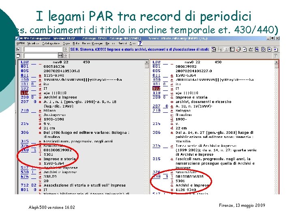Click '9 v.' in left 215 field
This screenshot has width=292, height=219.
point(47,124)
